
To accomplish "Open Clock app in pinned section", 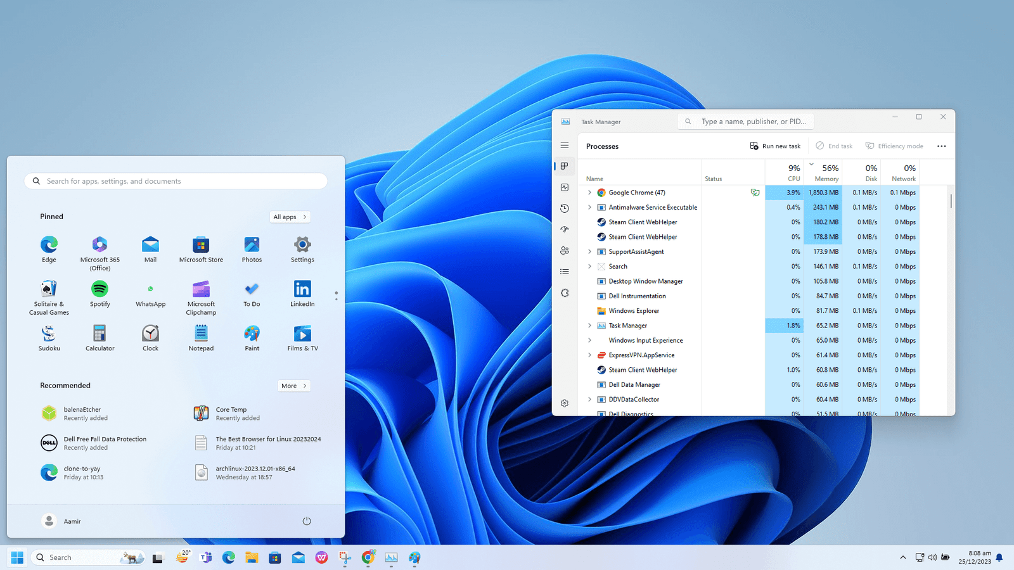I will pos(151,338).
